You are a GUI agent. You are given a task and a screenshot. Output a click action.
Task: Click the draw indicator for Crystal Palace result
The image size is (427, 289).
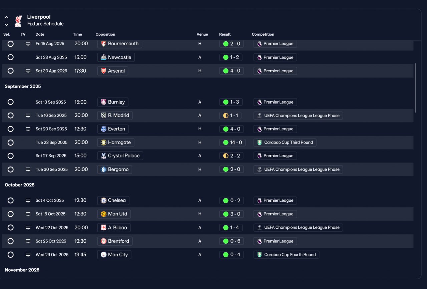click(226, 156)
